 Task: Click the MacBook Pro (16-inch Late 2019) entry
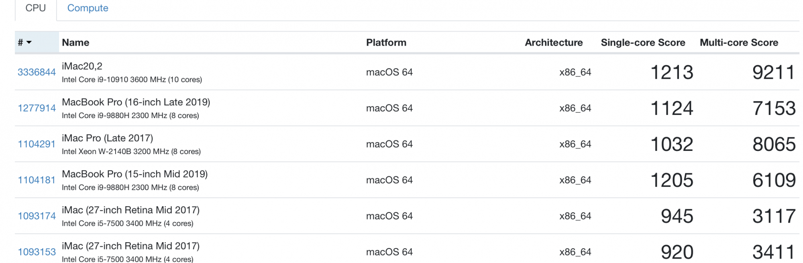coord(136,102)
